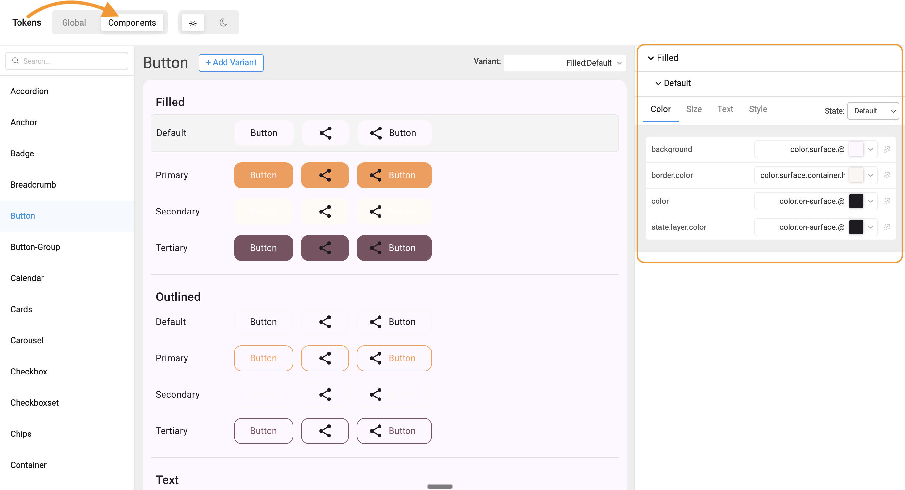
Task: Switch to Global tokens toggle
Action: tap(74, 23)
